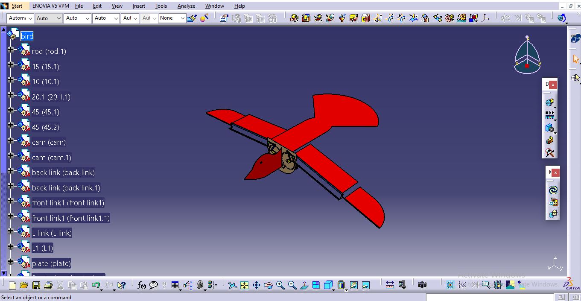581x301 pixels.
Task: Click the compass in the viewport corner
Action: pos(527,55)
